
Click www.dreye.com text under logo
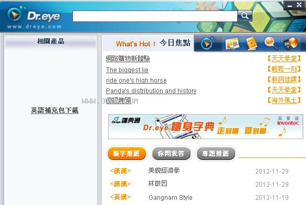pyautogui.click(x=34, y=27)
